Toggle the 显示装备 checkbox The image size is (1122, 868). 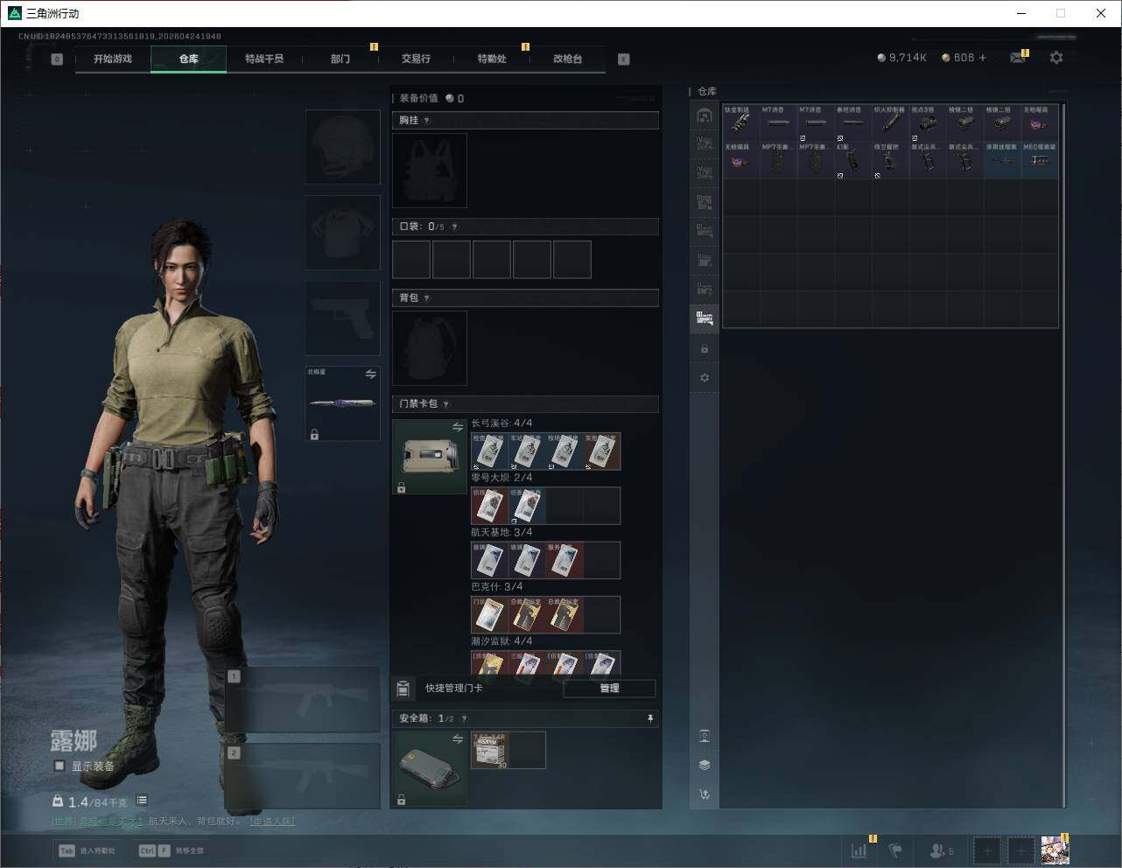(x=60, y=766)
